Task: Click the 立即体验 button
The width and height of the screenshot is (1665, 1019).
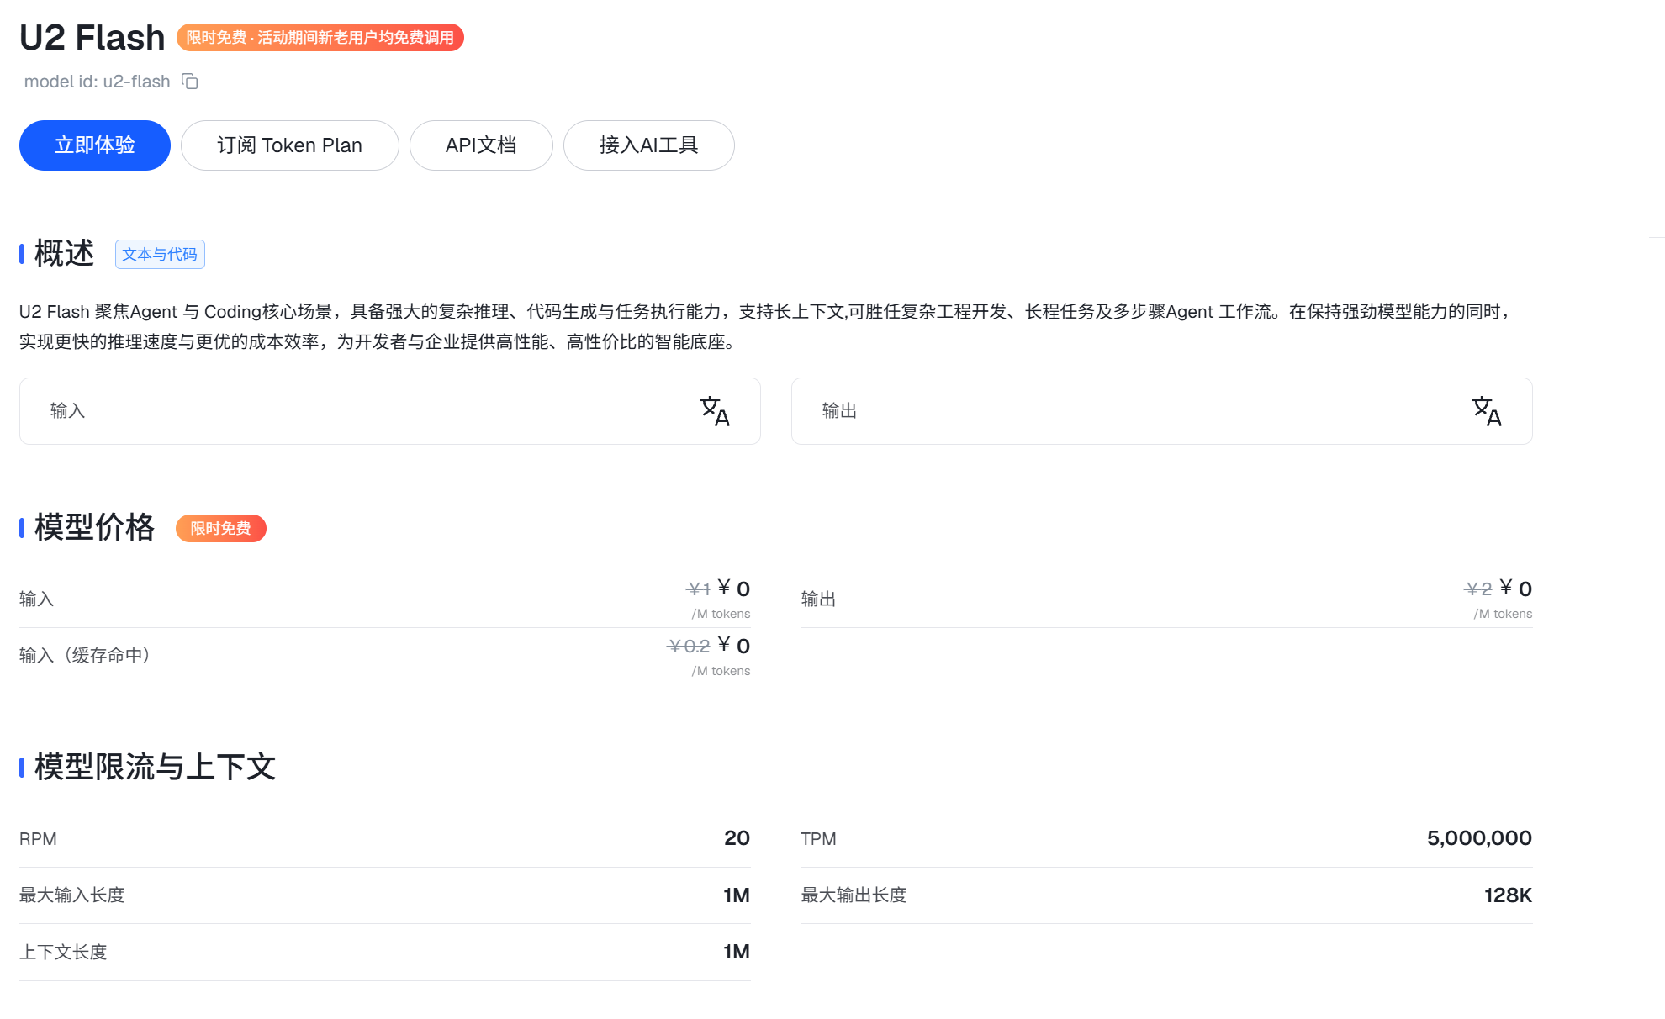Action: tap(95, 145)
